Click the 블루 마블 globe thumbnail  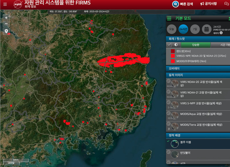tap(175, 144)
